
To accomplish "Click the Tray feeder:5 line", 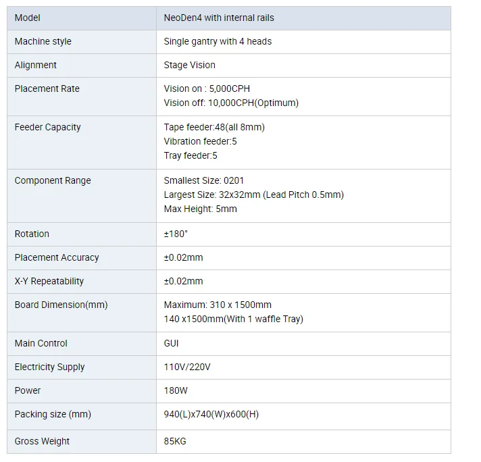I will tap(191, 155).
